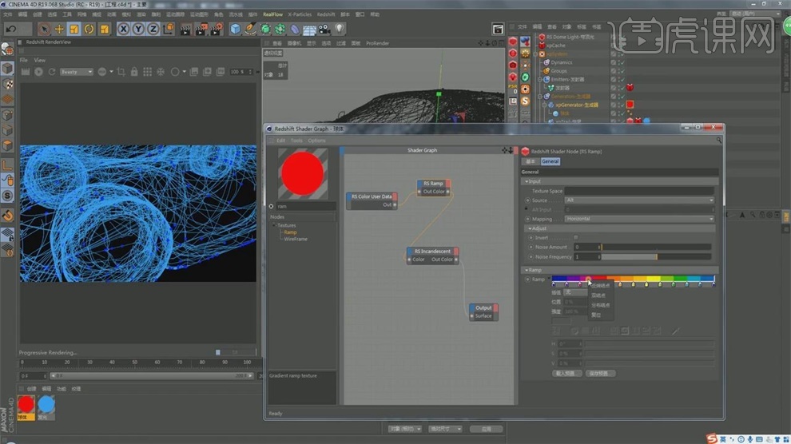Image resolution: width=791 pixels, height=444 pixels.
Task: Click the camera object icon
Action: click(325, 29)
